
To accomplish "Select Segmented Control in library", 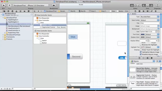I will [145, 77].
